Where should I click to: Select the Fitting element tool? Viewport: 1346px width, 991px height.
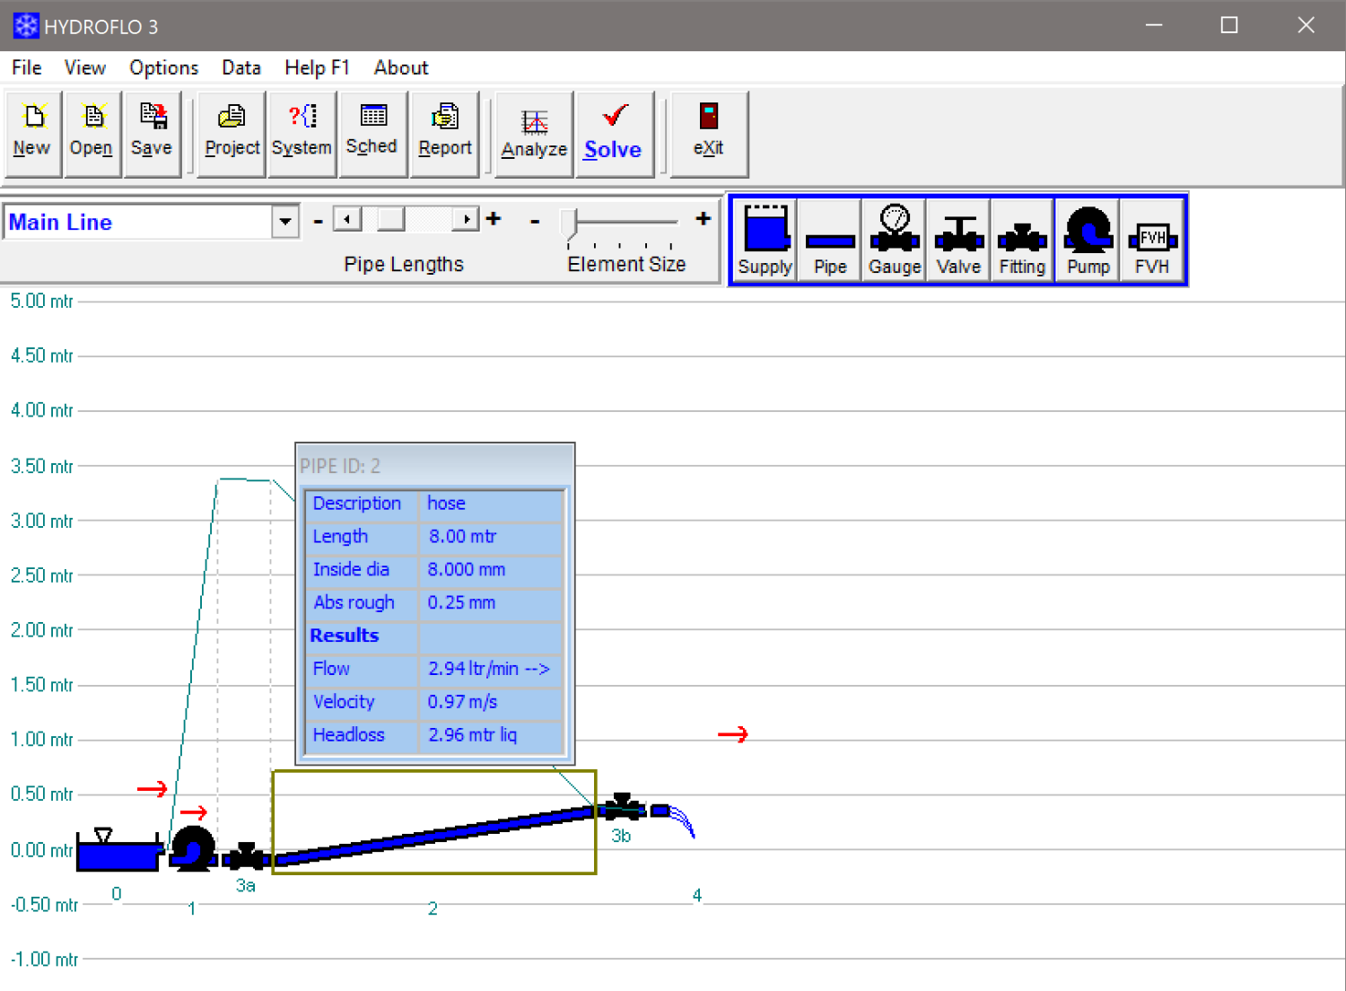pos(1022,240)
